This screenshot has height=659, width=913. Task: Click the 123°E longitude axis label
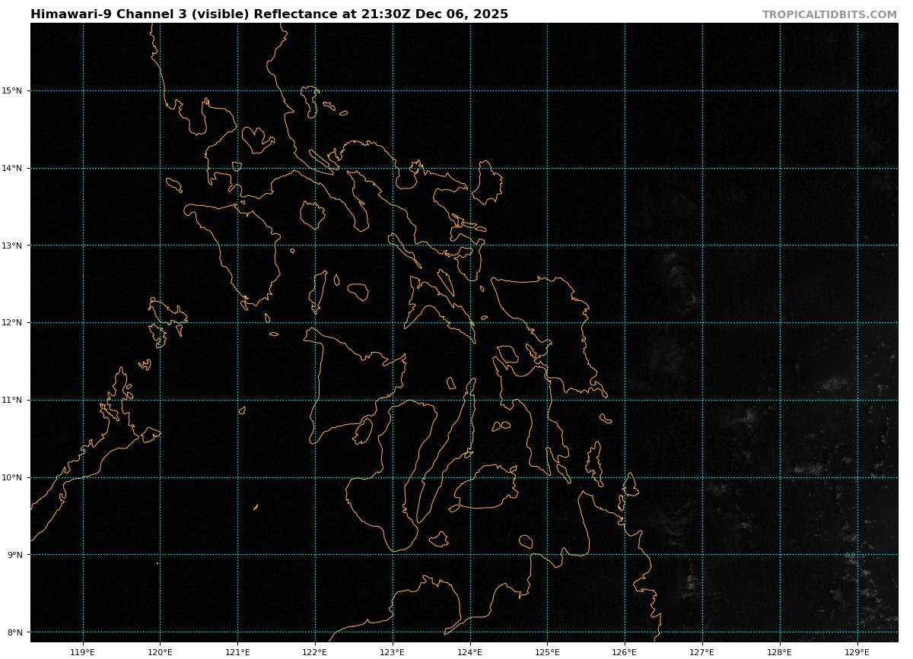coord(393,651)
